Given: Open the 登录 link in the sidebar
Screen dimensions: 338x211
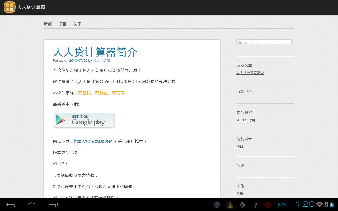Looking at the screenshot, I should click(x=240, y=194).
